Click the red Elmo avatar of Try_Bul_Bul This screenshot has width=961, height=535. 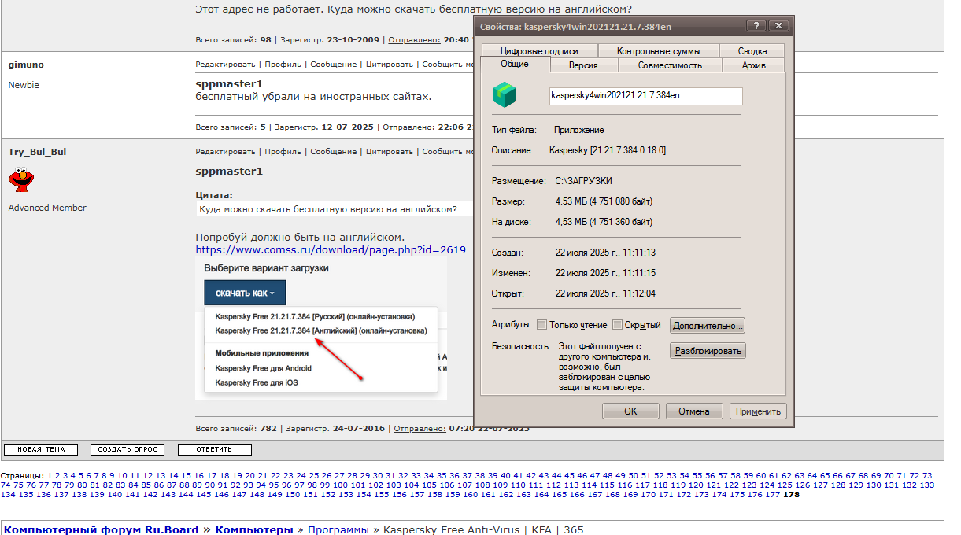(x=20, y=179)
